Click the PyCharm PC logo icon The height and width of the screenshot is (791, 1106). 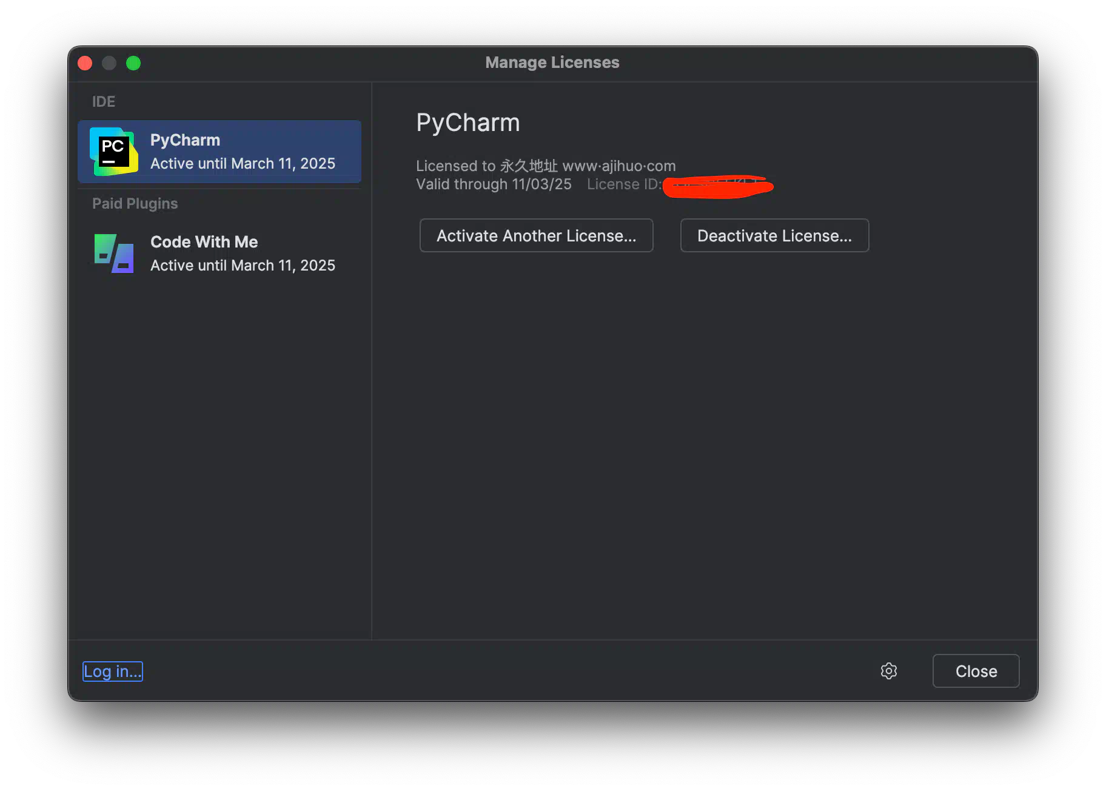[x=113, y=151]
